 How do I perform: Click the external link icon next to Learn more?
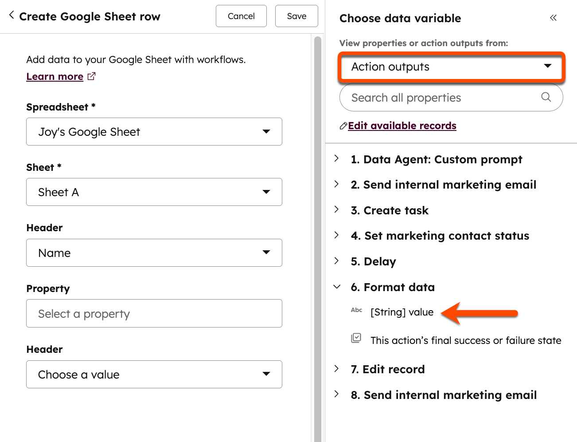91,76
